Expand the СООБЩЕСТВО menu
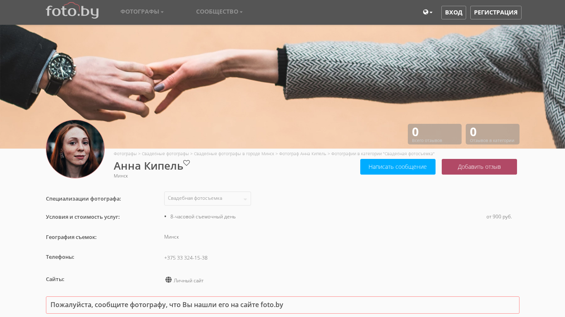The image size is (565, 317). coord(219,12)
